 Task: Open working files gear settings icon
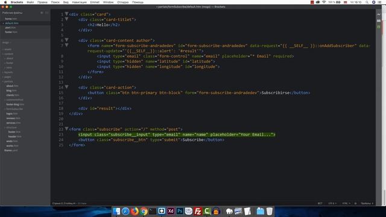pyautogui.click(x=42, y=13)
